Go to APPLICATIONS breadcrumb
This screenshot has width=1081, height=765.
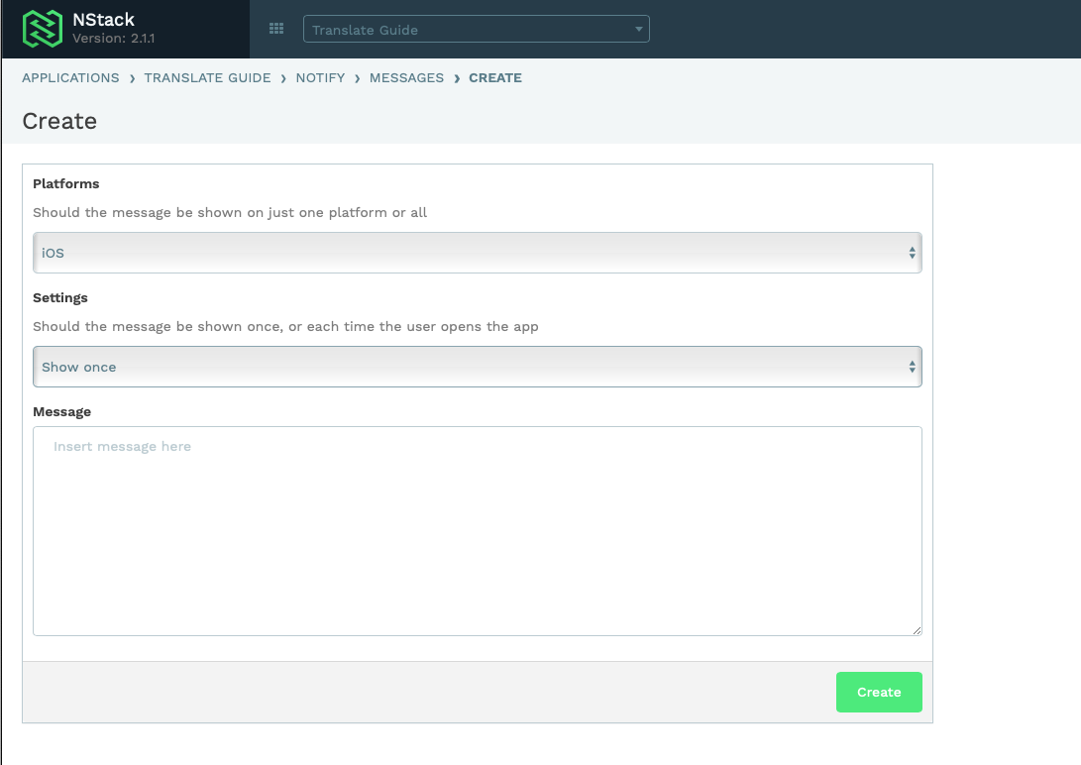(x=70, y=78)
